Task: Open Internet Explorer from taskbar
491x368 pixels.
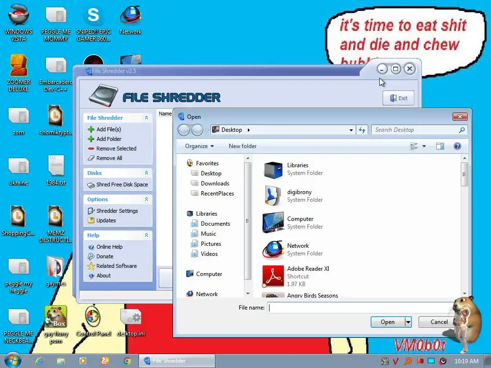Action: [x=39, y=361]
